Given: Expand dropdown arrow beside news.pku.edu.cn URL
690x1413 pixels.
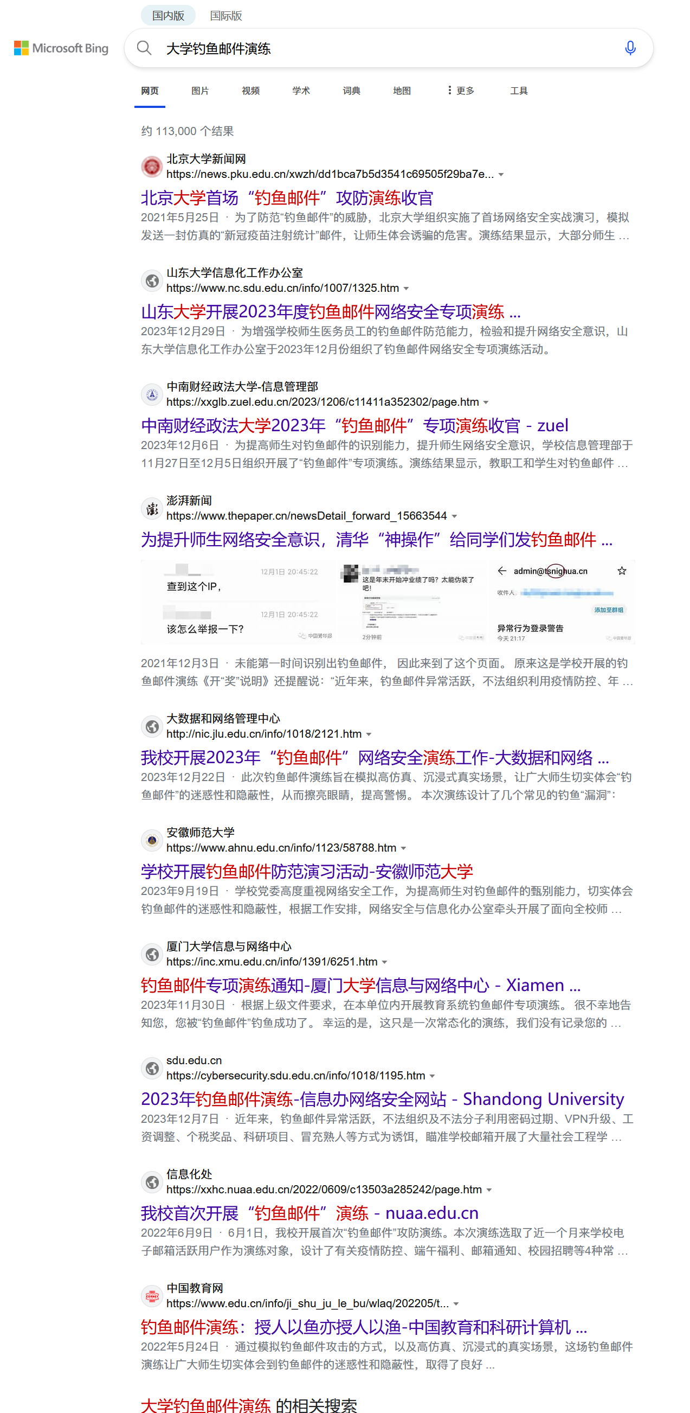Looking at the screenshot, I should click(501, 175).
